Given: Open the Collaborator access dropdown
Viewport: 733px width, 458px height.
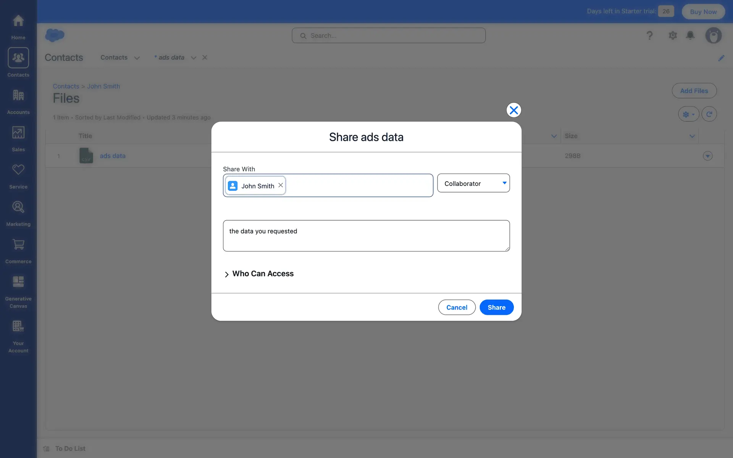Looking at the screenshot, I should tap(473, 183).
